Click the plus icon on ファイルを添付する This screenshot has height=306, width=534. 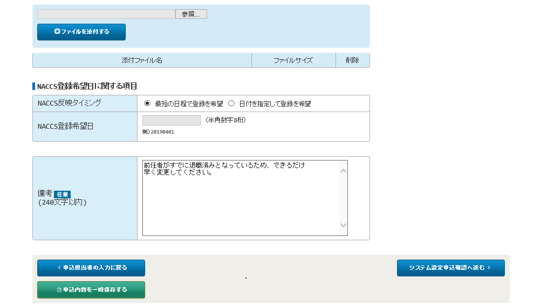click(x=57, y=32)
